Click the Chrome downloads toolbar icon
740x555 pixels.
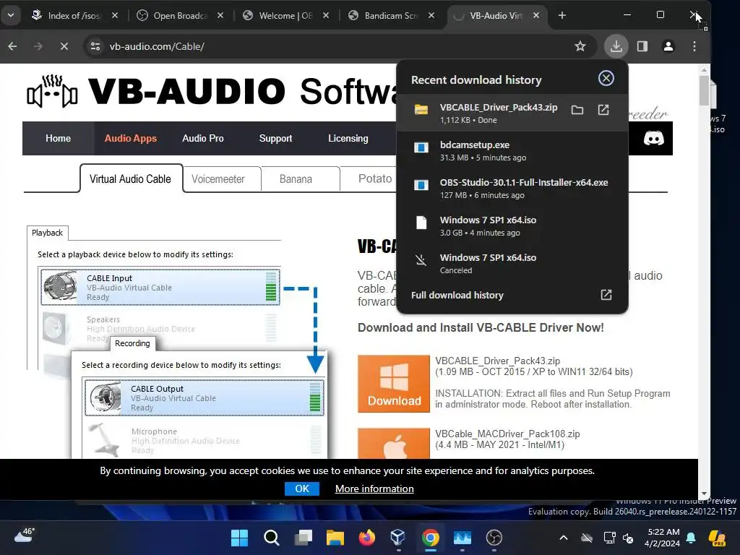tap(616, 46)
